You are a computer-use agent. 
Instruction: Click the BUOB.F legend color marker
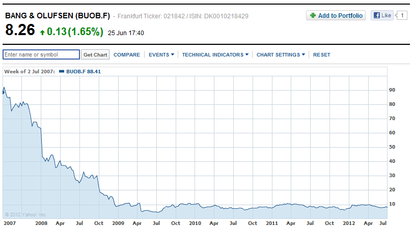point(62,72)
